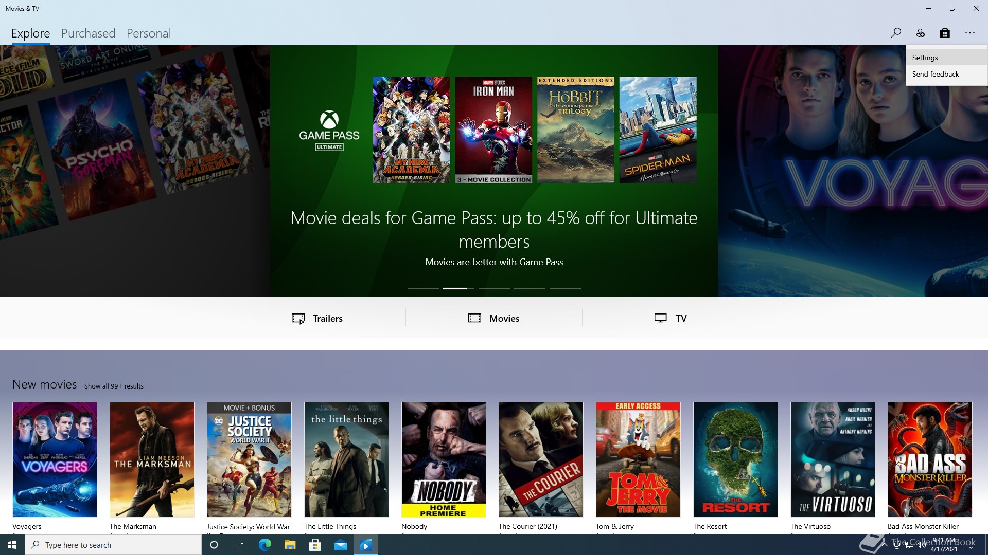This screenshot has width=988, height=555.
Task: Select the fifth carousel page indicator
Action: click(x=565, y=288)
